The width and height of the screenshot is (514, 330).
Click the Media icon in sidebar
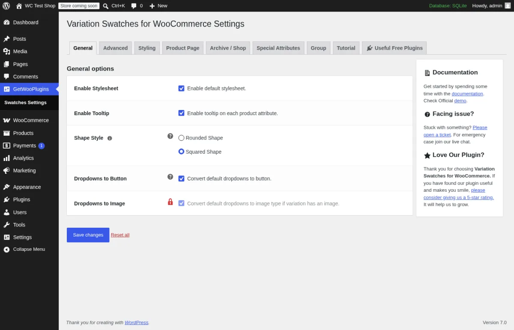pyautogui.click(x=6, y=51)
